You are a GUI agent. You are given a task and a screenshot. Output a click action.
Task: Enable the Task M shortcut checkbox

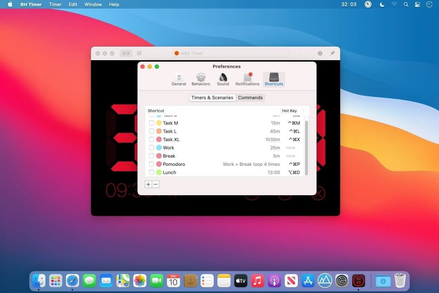151,123
